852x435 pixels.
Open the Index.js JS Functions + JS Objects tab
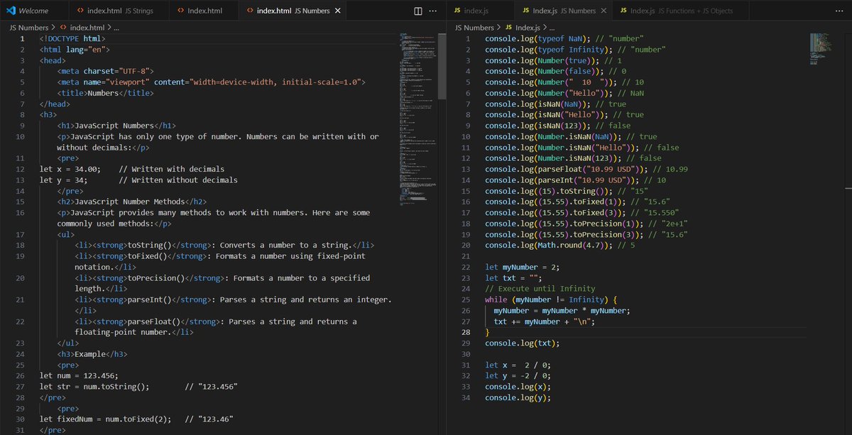[680, 11]
